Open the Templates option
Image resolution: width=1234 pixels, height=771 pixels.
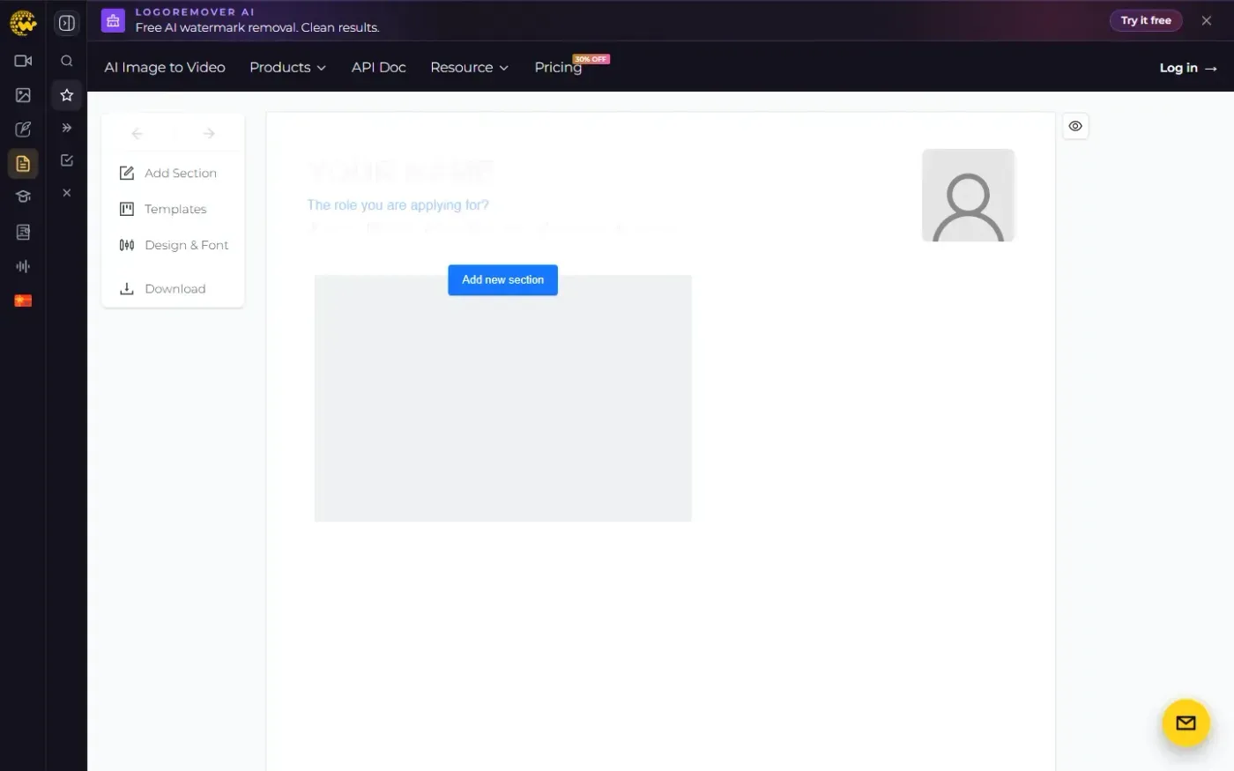(x=163, y=209)
